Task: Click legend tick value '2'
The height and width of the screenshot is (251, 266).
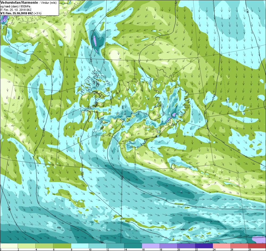Action: click(18, 249)
